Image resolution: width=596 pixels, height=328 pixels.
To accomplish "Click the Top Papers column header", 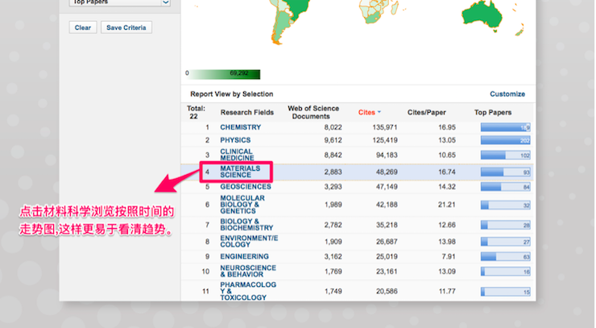I will pyautogui.click(x=493, y=112).
